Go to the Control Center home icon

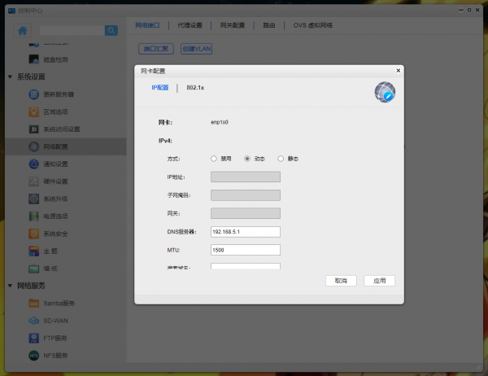coord(23,31)
